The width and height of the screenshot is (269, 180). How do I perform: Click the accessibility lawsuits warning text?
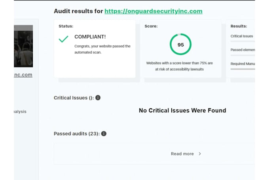tap(180, 66)
